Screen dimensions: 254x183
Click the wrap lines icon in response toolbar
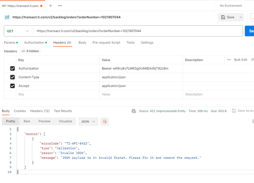click(x=105, y=121)
